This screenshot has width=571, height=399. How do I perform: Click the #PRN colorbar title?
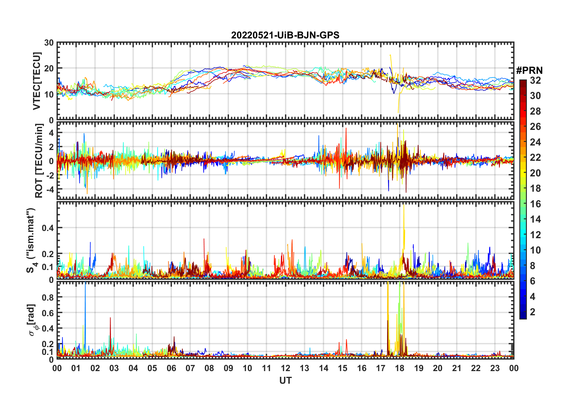[530, 70]
